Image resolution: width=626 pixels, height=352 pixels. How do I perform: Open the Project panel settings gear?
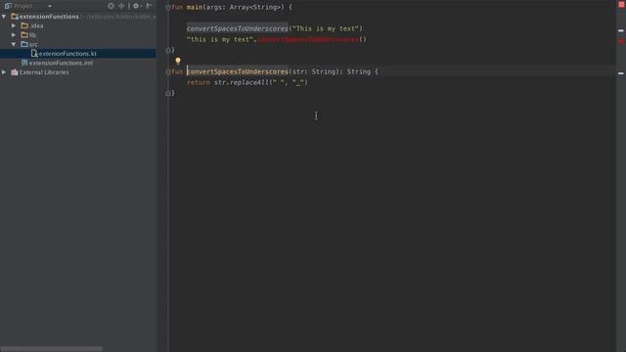tap(137, 6)
